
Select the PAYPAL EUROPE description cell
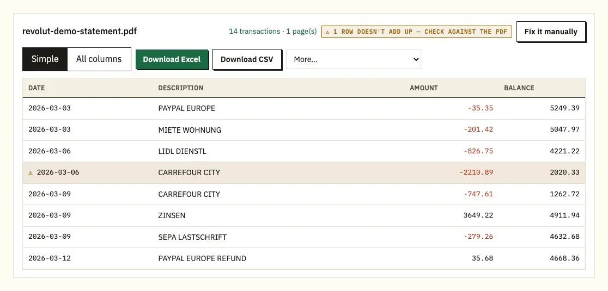pos(186,108)
